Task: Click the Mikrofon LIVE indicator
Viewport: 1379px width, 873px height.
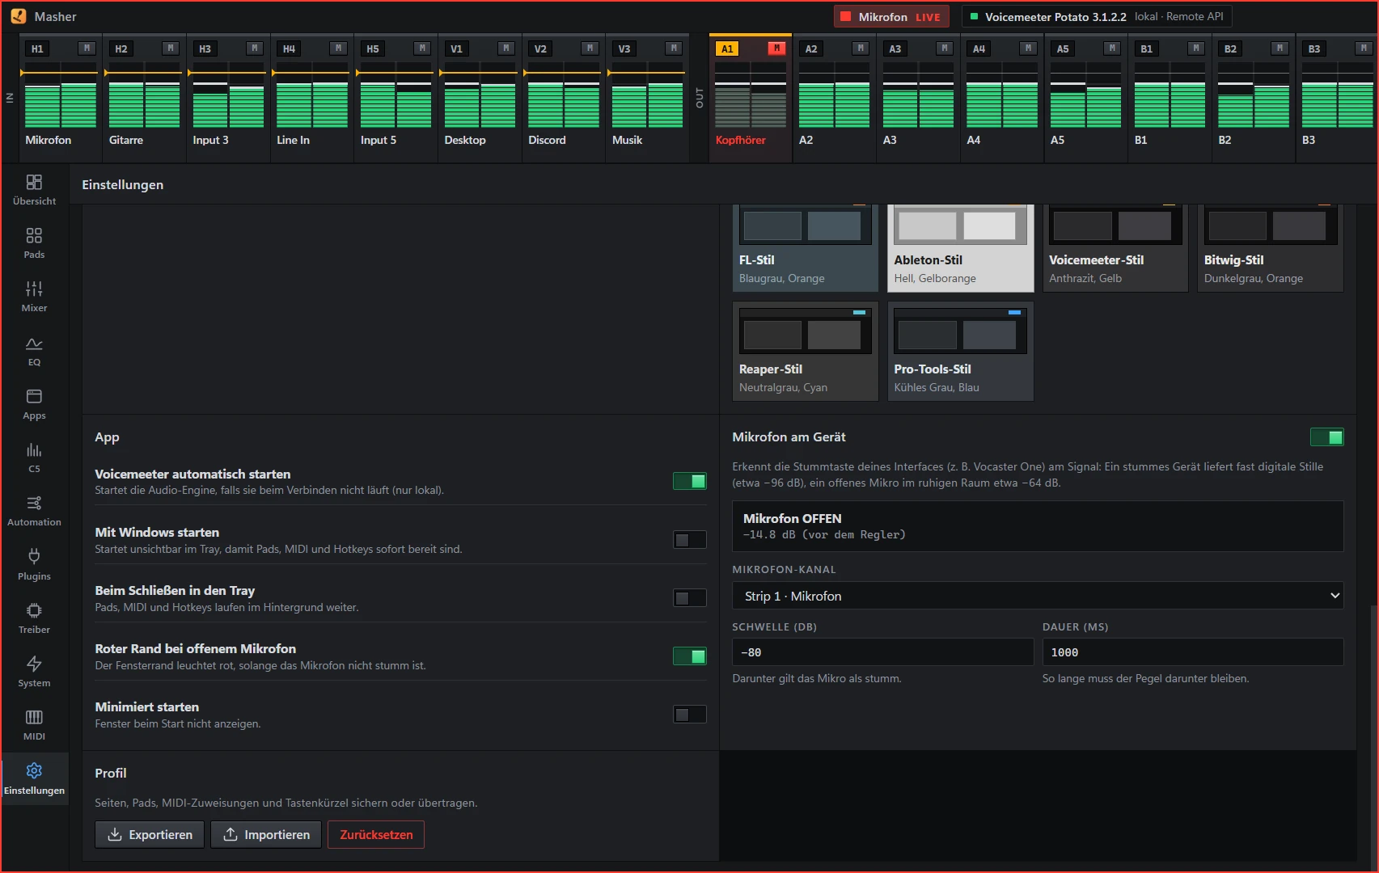Action: point(892,17)
